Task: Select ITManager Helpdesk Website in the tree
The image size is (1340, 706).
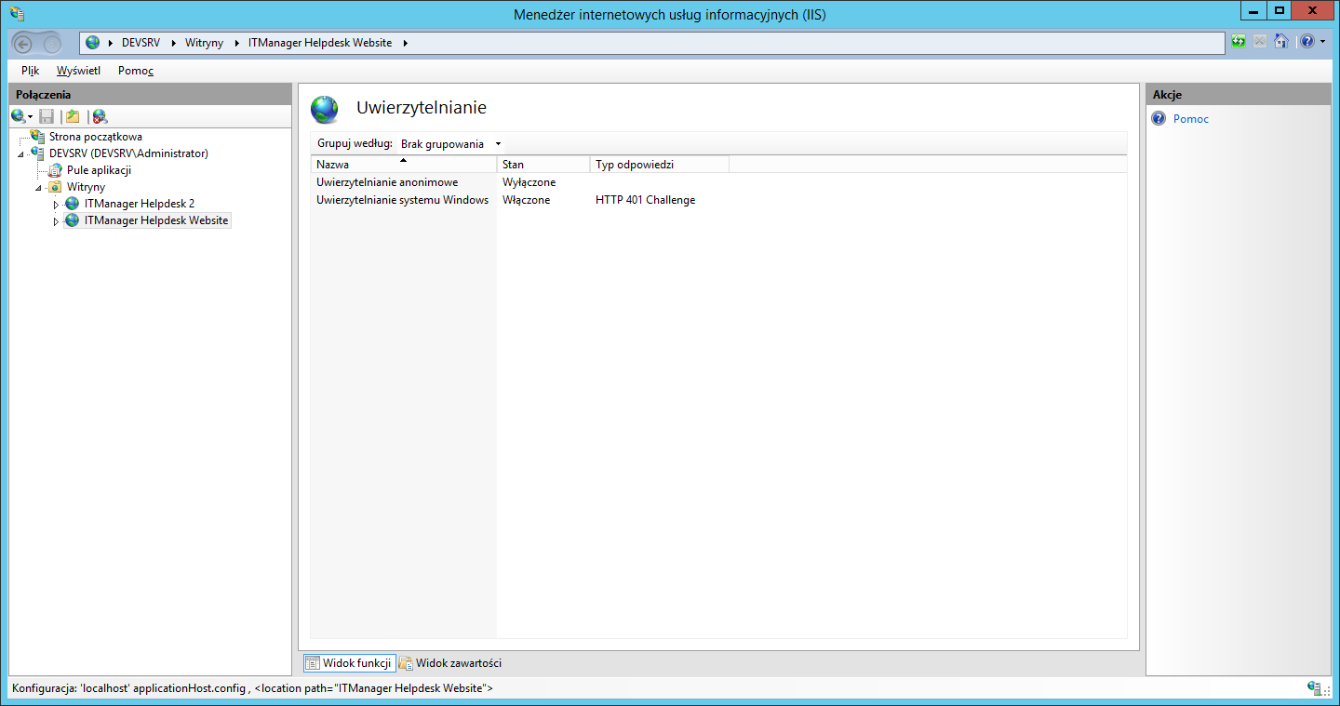Action: click(x=156, y=220)
